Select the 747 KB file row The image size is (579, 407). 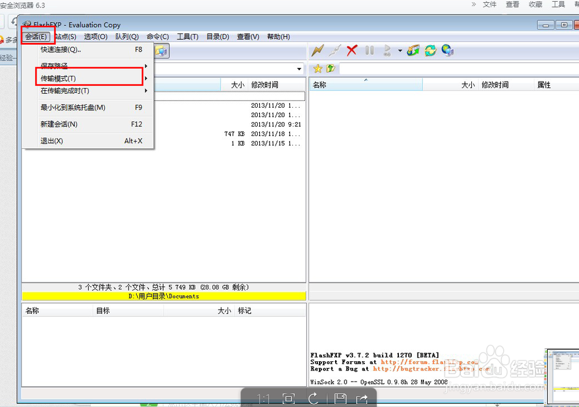(x=164, y=134)
